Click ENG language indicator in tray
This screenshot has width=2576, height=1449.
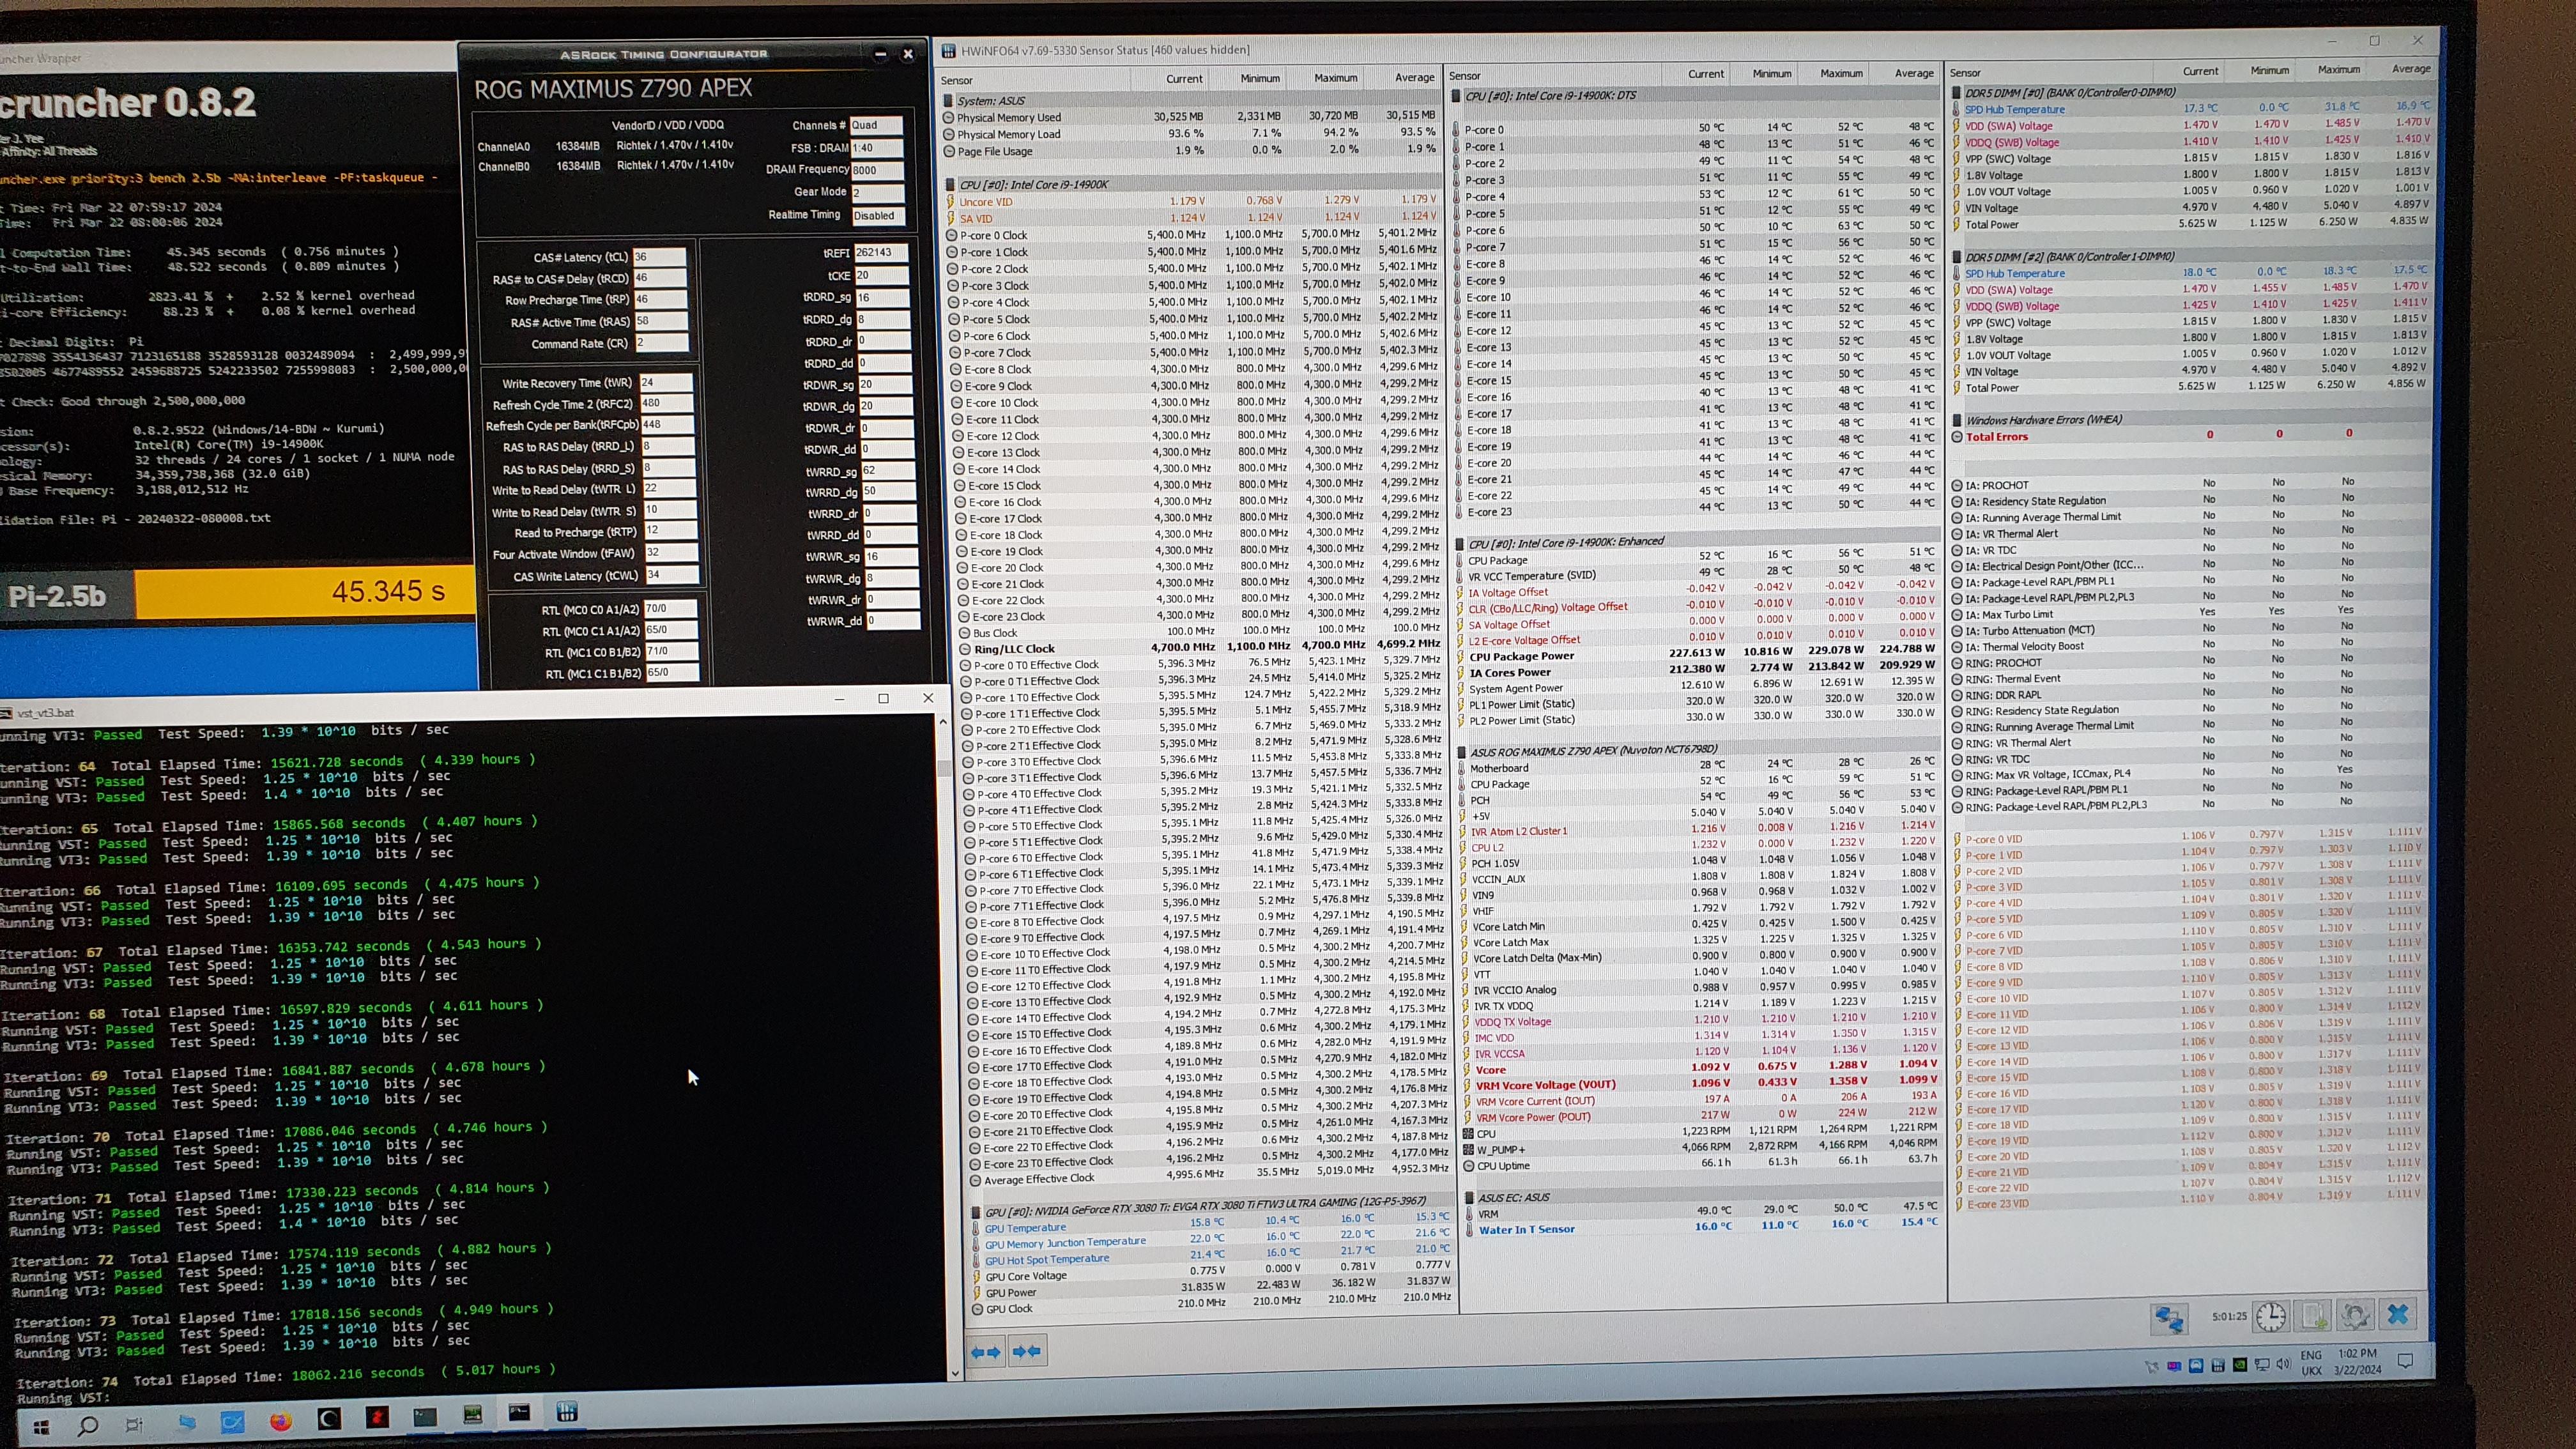click(x=2311, y=1356)
